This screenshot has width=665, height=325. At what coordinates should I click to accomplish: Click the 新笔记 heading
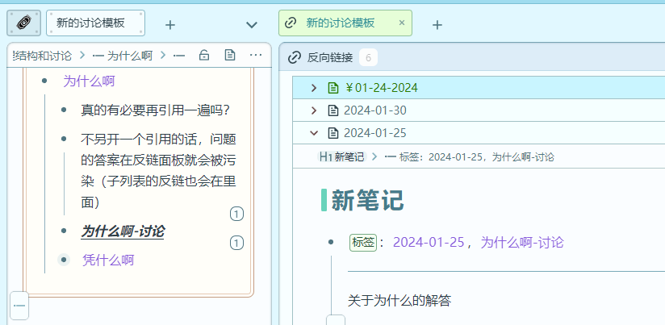coord(367,201)
